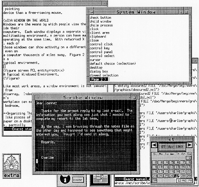This screenshot has height=187, width=199.
Task: Choose the "cursor" list entry
Action: point(95,60)
